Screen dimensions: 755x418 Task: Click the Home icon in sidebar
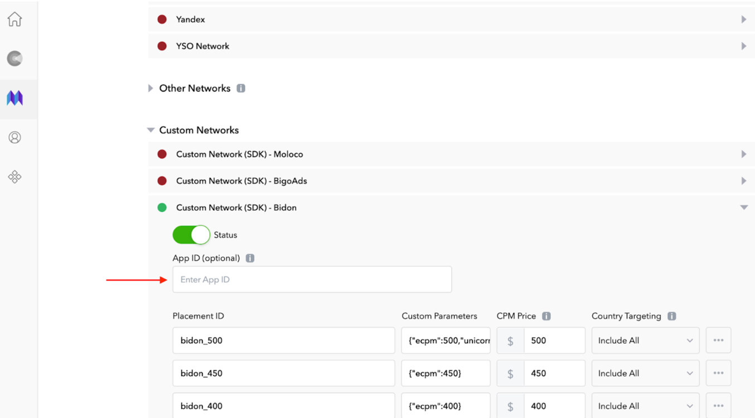point(14,20)
